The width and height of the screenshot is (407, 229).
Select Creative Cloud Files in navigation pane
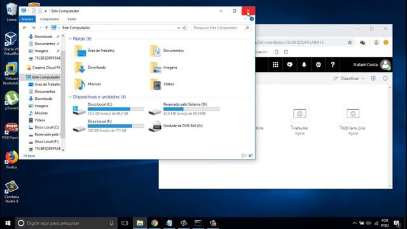(x=43, y=67)
